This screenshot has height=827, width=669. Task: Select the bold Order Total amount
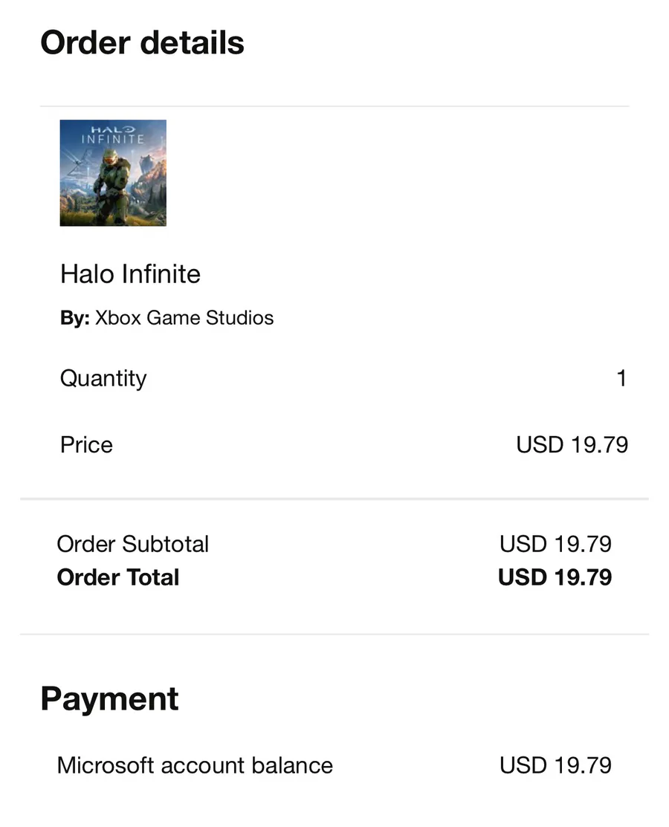click(x=555, y=577)
